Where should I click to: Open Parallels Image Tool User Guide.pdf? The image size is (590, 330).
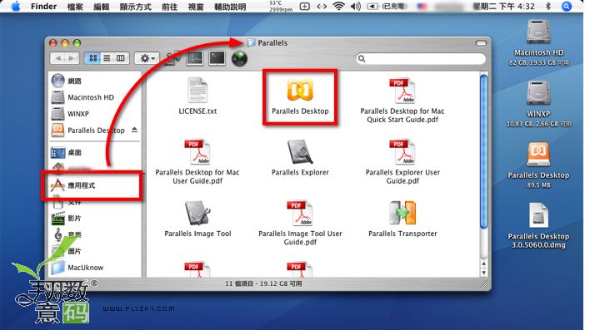(x=300, y=213)
